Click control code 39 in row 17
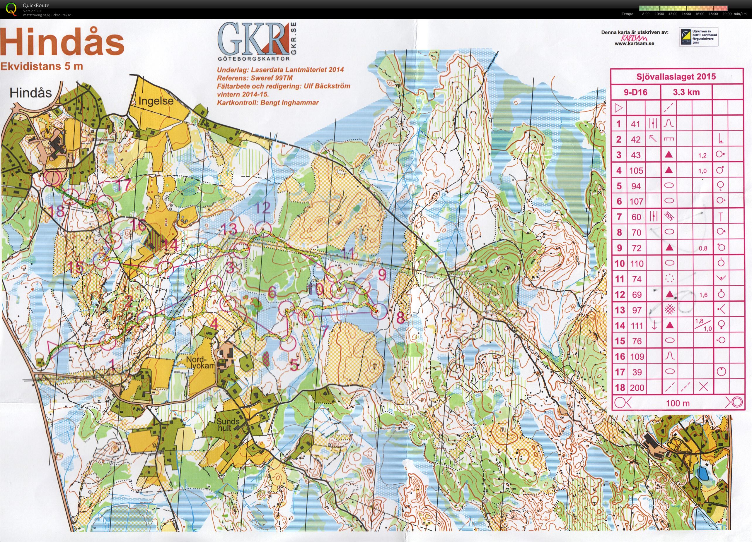Screen dimensions: 752x542 tap(637, 372)
